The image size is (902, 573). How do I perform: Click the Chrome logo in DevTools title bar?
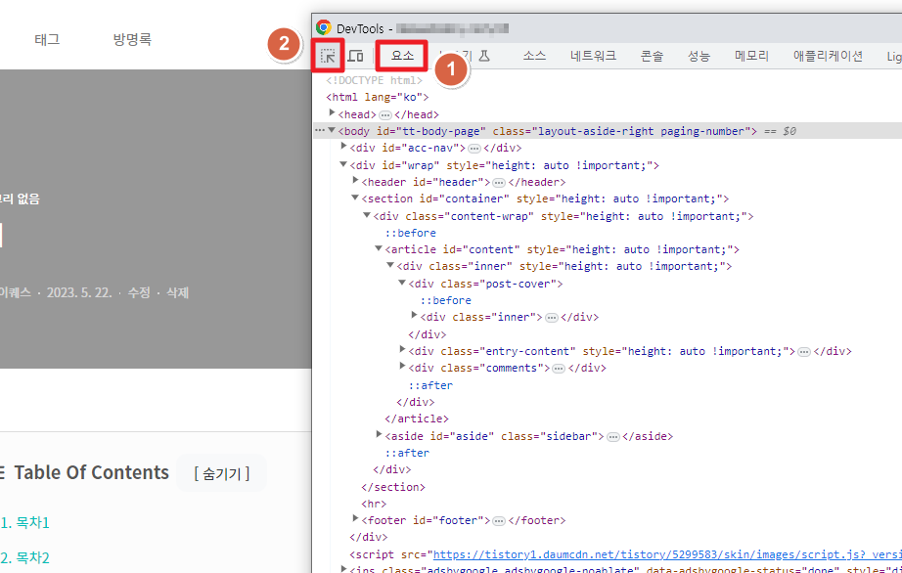(x=323, y=27)
